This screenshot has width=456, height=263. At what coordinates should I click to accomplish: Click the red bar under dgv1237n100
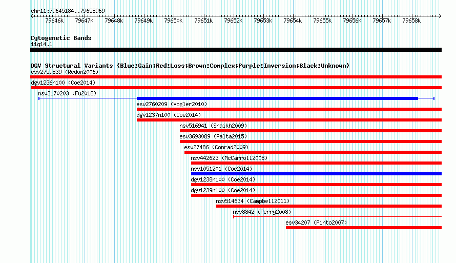289,120
